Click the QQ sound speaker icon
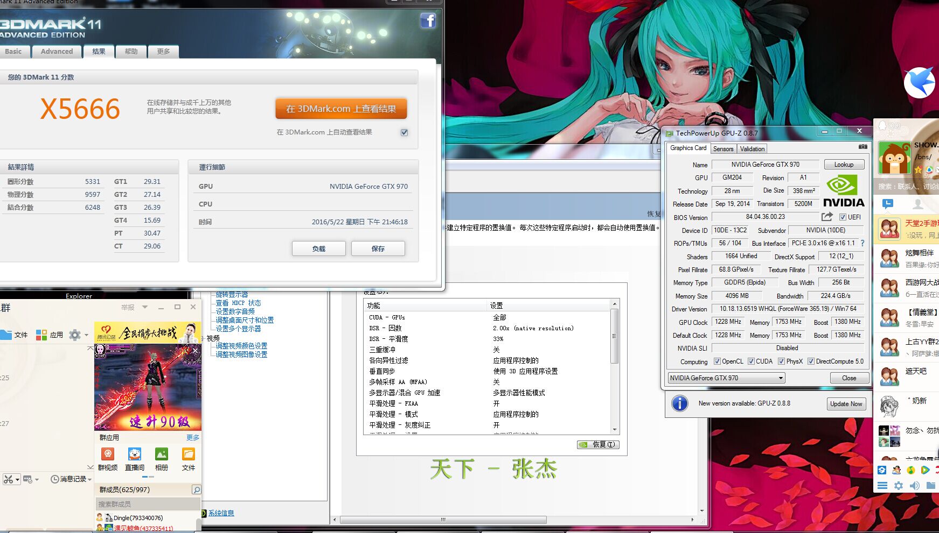 coord(915,486)
